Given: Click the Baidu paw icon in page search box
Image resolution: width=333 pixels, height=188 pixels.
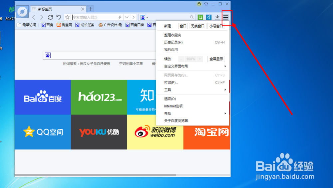Looking at the screenshot, I should (x=48, y=55).
